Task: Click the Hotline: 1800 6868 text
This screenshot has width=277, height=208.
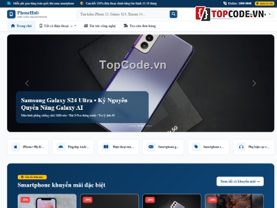Action: [239, 3]
